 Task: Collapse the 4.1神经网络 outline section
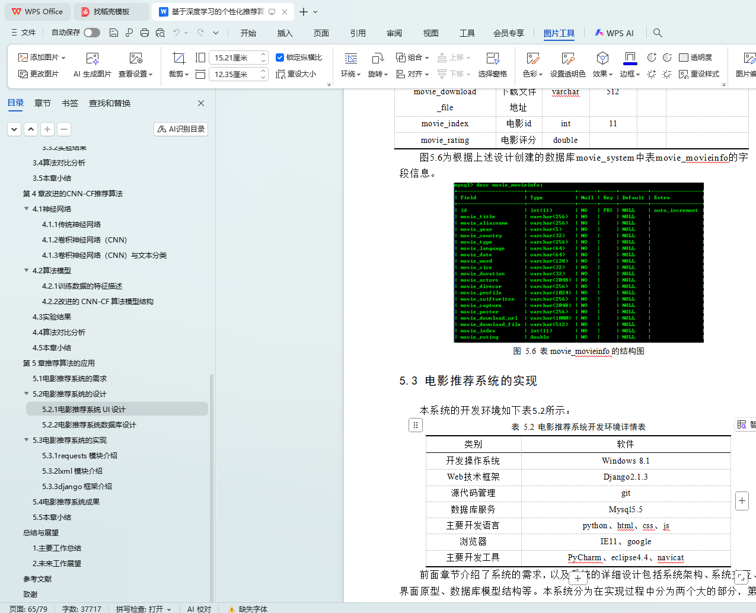26,209
